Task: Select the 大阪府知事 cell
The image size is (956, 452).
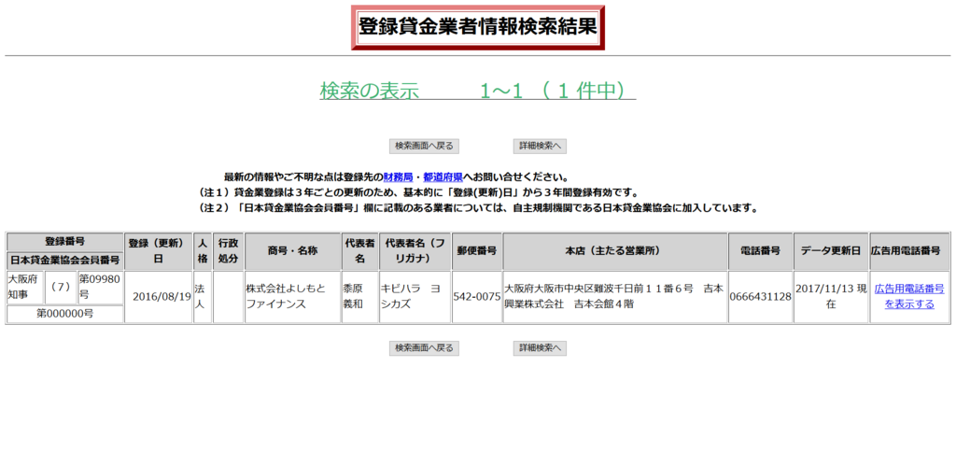Action: [x=25, y=288]
